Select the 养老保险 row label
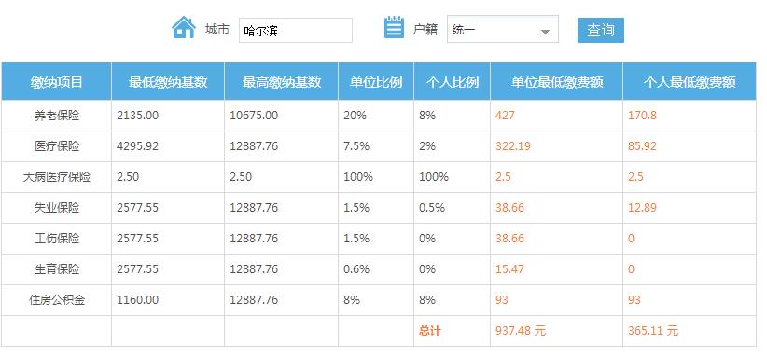The image size is (767, 358). 57,116
